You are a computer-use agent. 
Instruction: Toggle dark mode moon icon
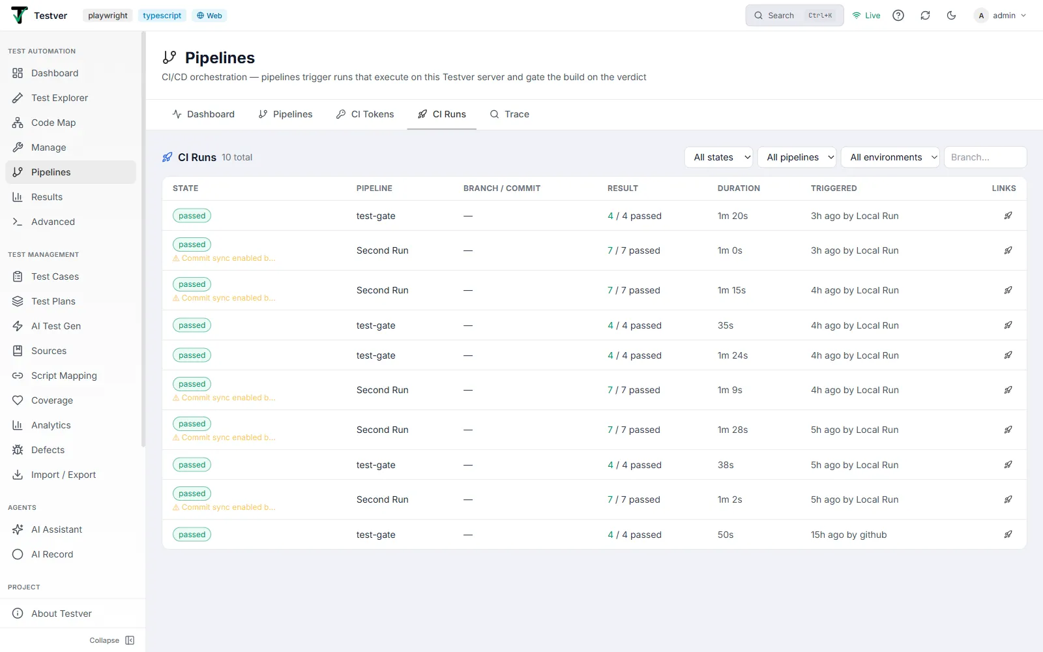951,16
